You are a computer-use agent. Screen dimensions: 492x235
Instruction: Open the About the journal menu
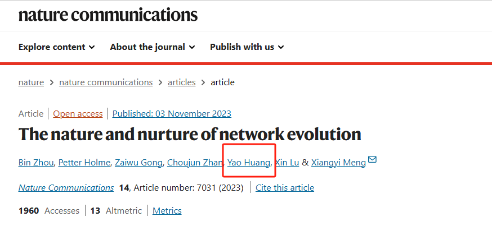[153, 47]
